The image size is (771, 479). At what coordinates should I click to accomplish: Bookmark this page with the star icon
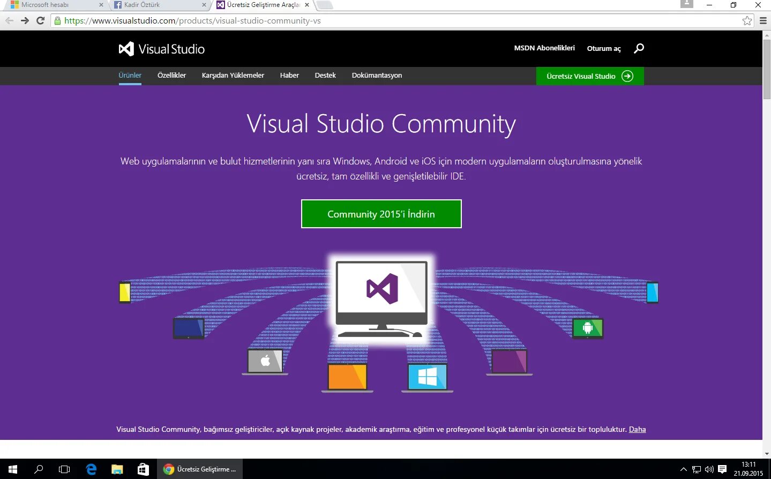click(x=747, y=20)
